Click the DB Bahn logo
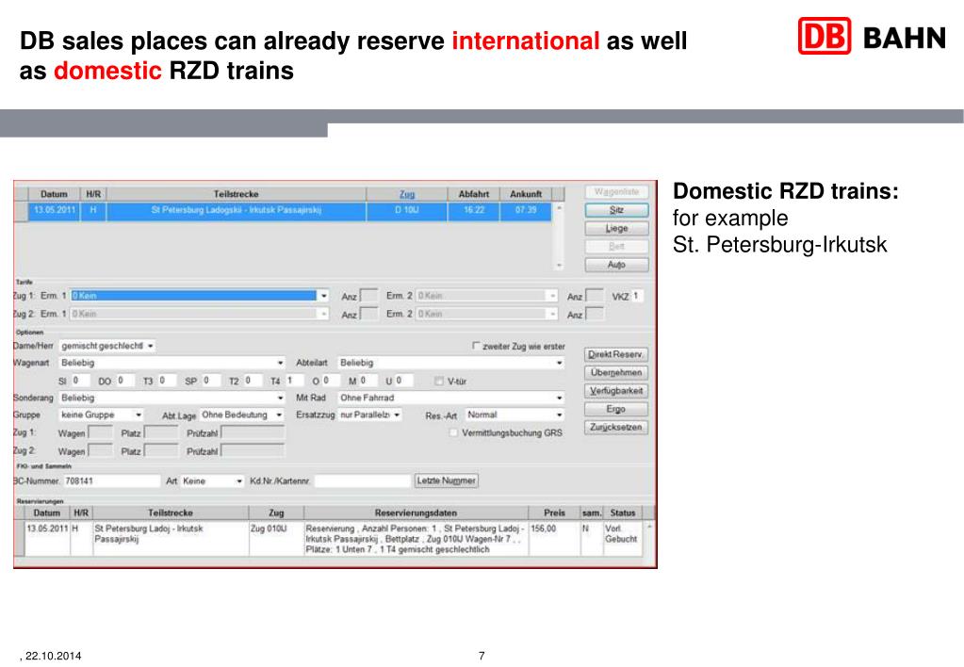This screenshot has width=964, height=667. click(x=872, y=36)
